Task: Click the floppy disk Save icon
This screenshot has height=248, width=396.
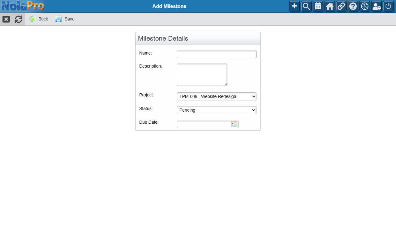Action: [x=58, y=19]
